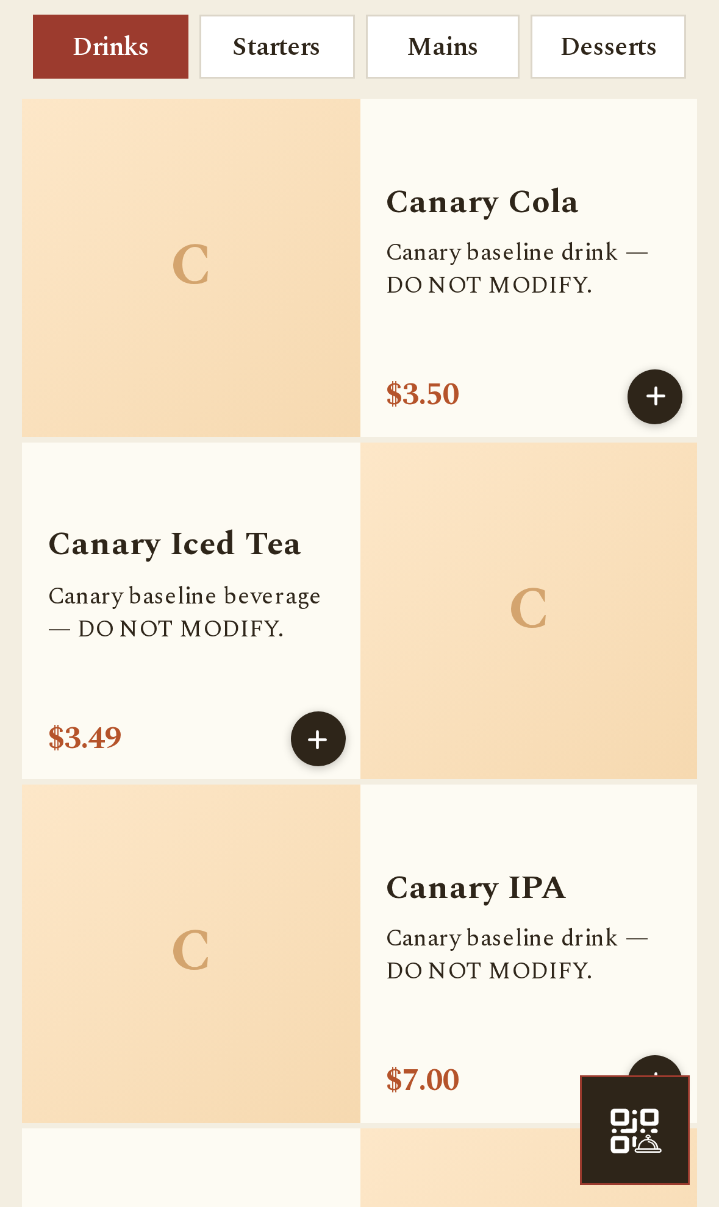The width and height of the screenshot is (719, 1207).
Task: Click the Canary Cola description text
Action: [517, 268]
